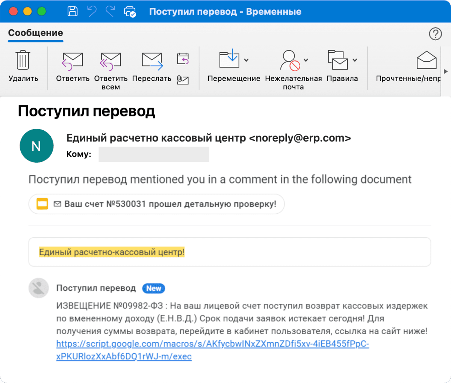The height and width of the screenshot is (383, 451).
Task: Expand the Нежелательная почта dropdown arrow
Action: (x=306, y=60)
